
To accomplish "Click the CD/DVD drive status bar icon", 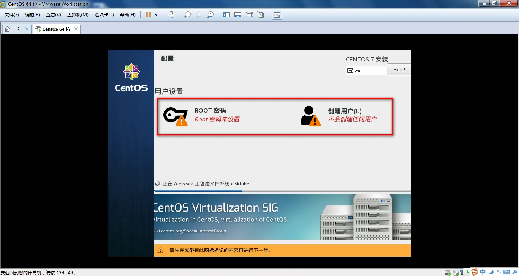I will tap(456, 272).
